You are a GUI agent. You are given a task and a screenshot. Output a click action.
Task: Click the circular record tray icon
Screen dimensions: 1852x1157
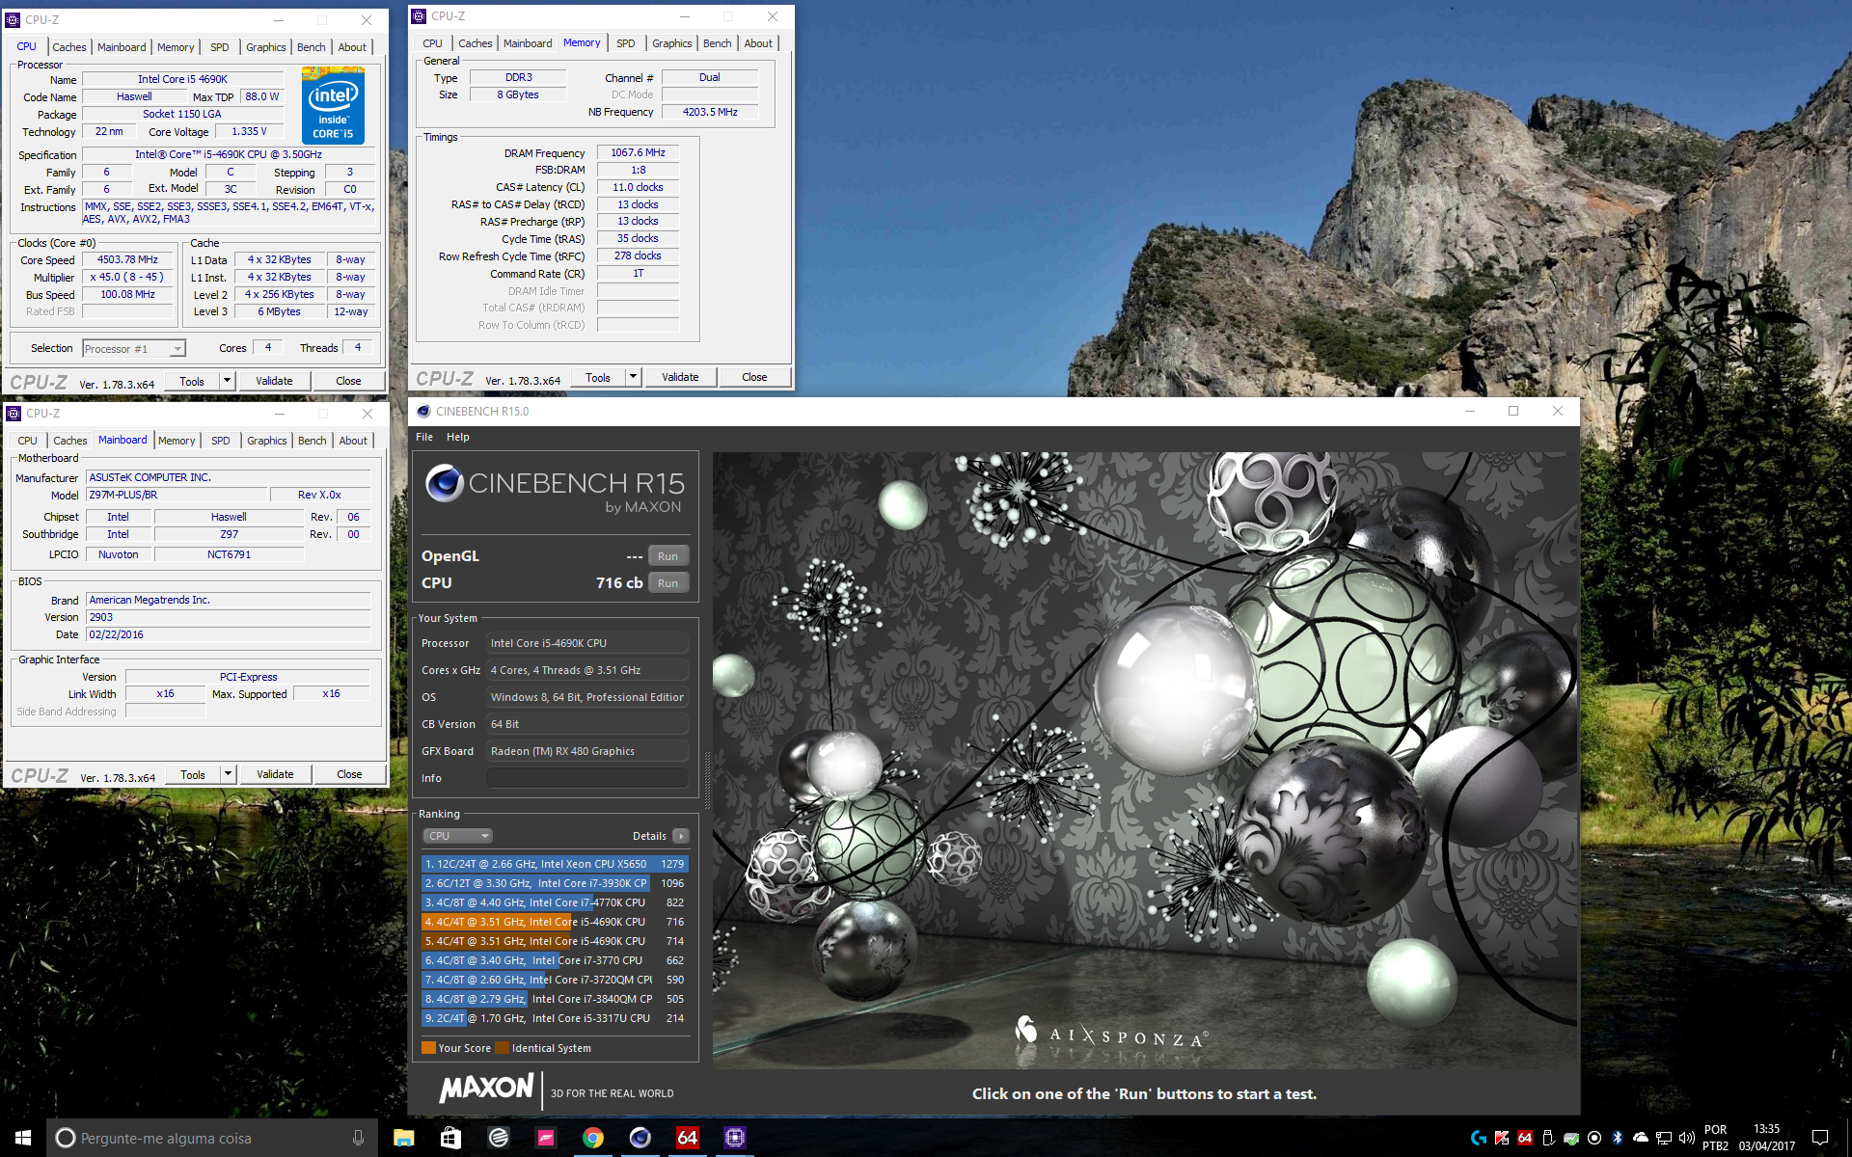[1594, 1138]
